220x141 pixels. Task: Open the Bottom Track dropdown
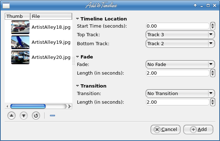180,43
